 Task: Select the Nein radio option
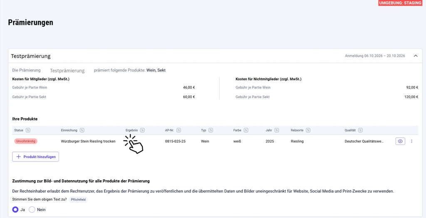click(x=32, y=210)
